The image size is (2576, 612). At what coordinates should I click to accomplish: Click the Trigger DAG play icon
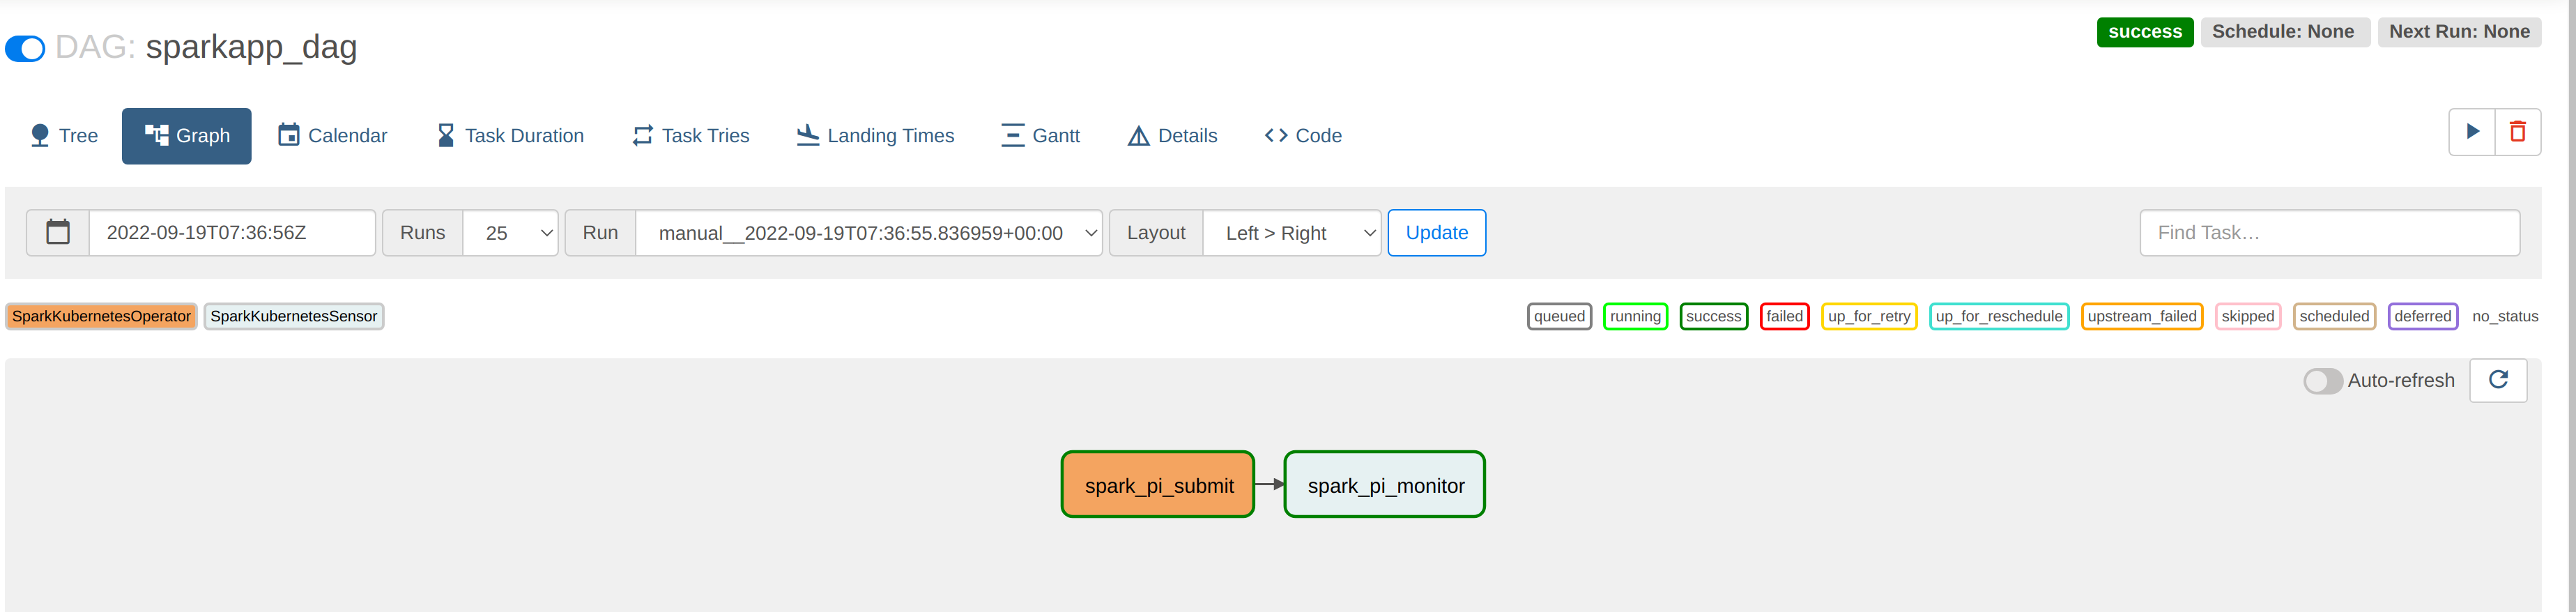click(2472, 132)
